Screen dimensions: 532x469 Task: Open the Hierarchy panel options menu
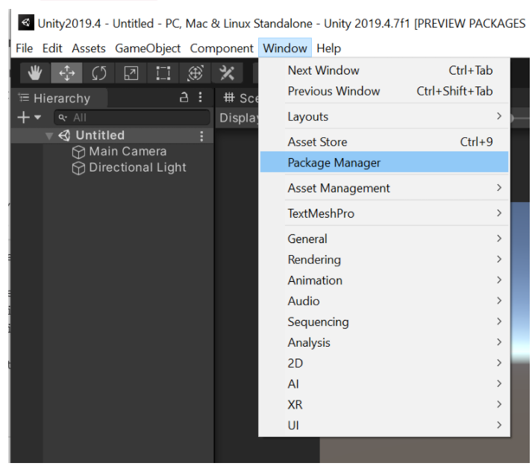[x=201, y=98]
